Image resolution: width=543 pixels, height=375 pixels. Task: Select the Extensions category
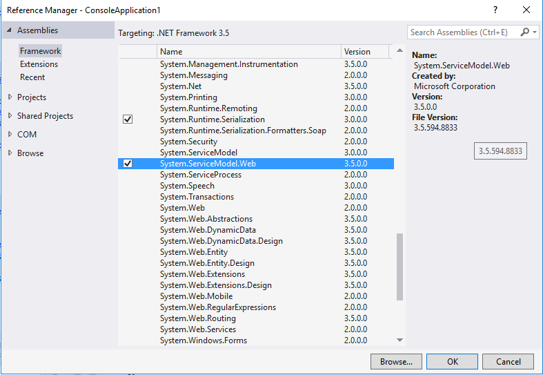pos(39,64)
